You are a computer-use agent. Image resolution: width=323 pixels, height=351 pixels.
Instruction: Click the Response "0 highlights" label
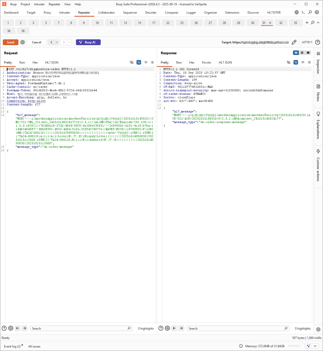(303, 329)
